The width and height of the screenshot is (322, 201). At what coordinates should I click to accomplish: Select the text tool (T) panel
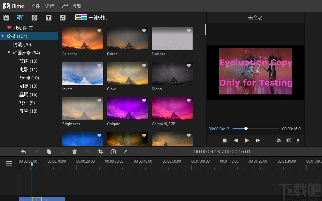(x=49, y=18)
